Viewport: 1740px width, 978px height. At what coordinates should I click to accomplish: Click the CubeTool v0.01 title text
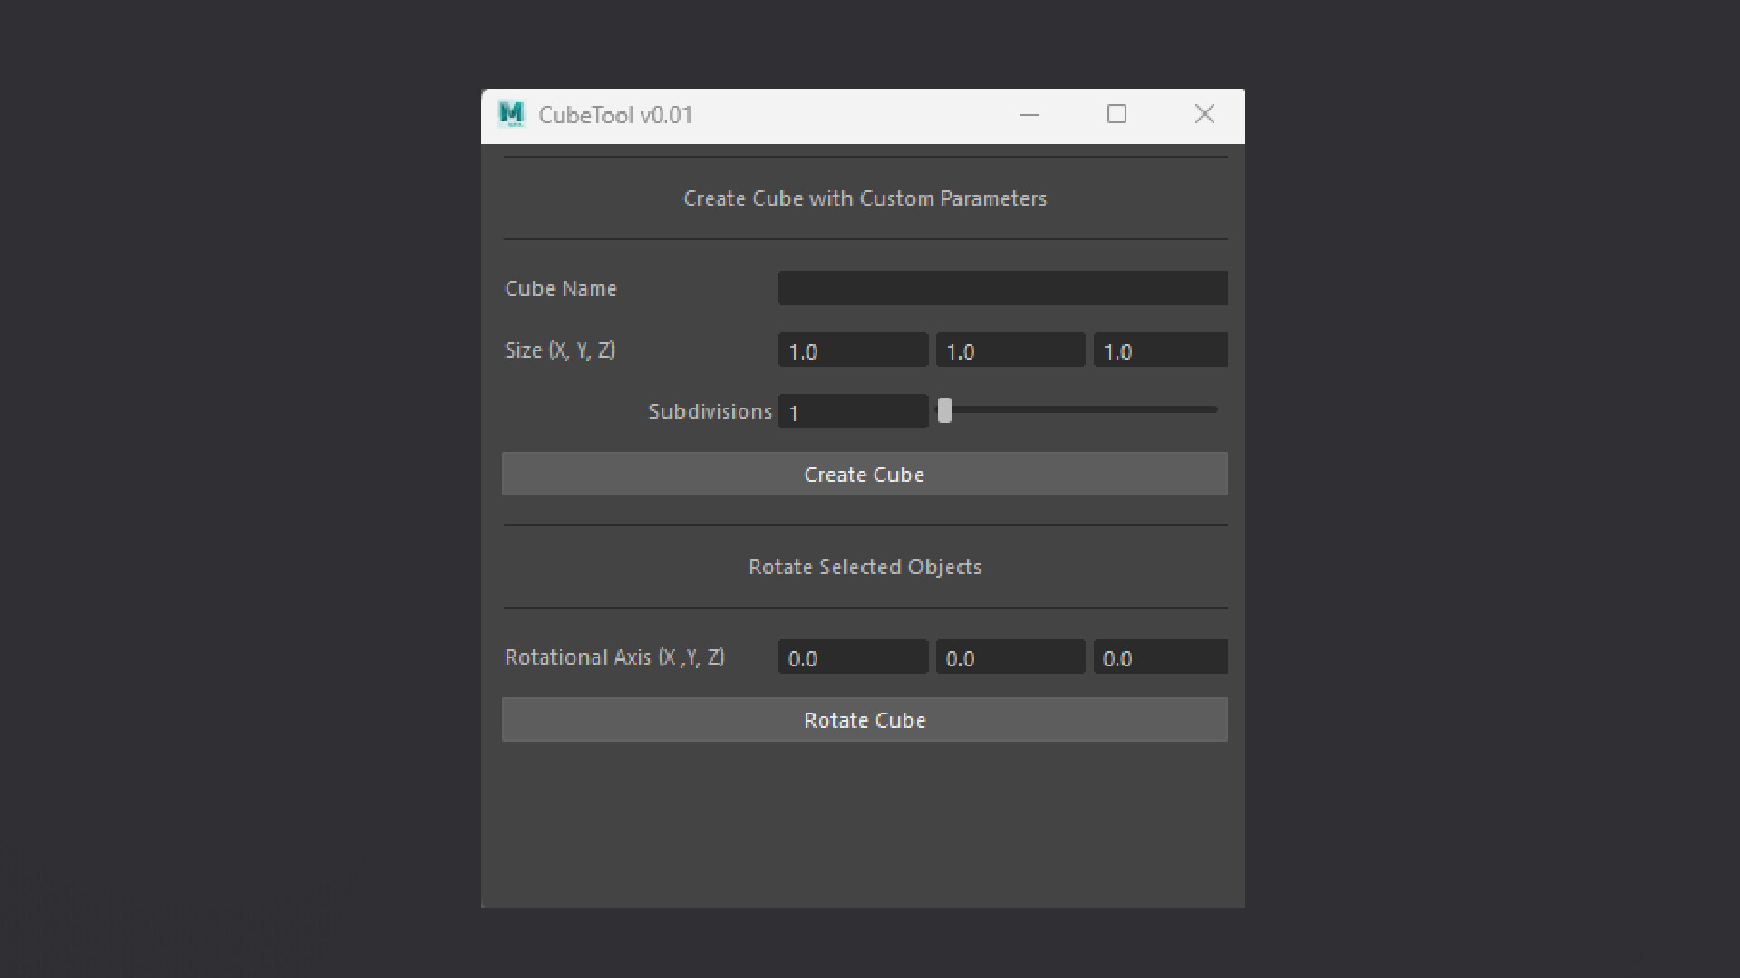point(615,115)
